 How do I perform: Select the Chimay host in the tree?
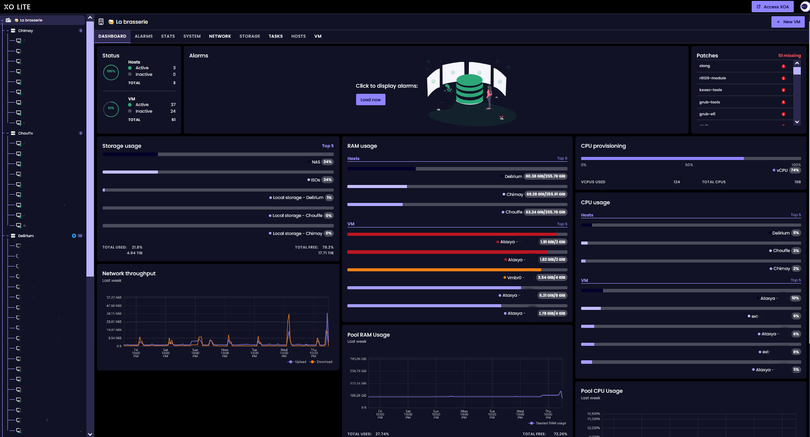25,31
